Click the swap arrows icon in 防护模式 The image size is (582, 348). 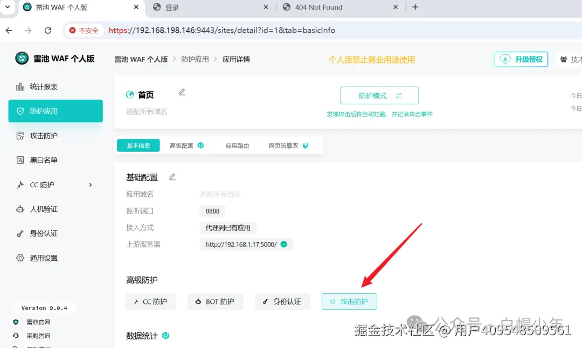click(399, 96)
